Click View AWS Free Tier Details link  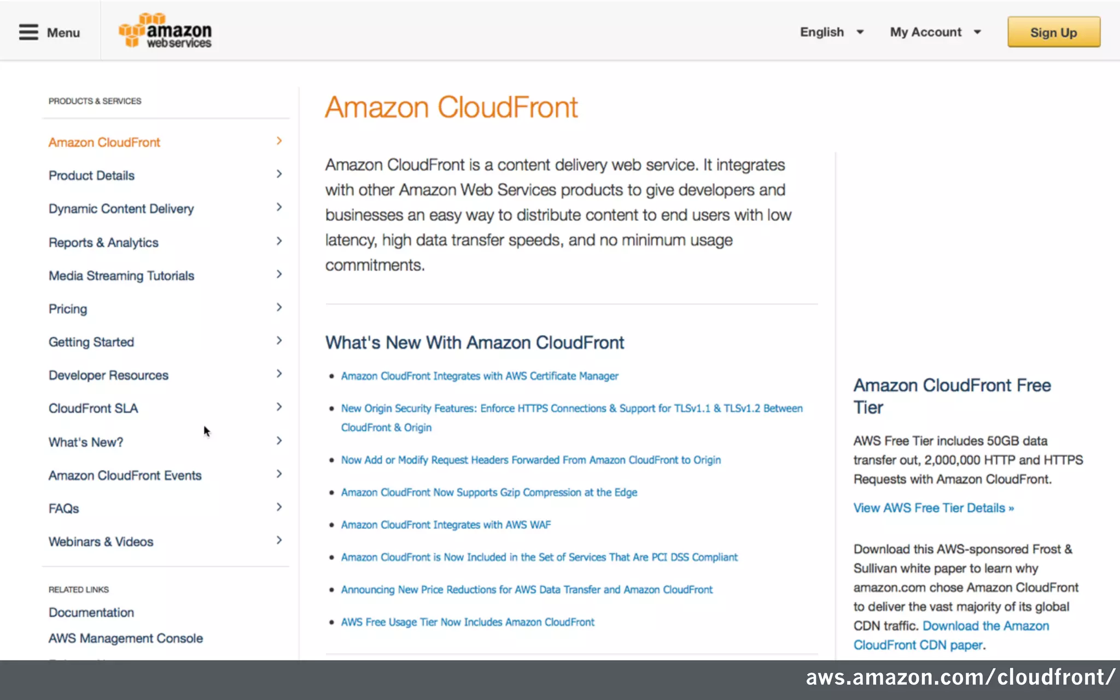pyautogui.click(x=934, y=508)
